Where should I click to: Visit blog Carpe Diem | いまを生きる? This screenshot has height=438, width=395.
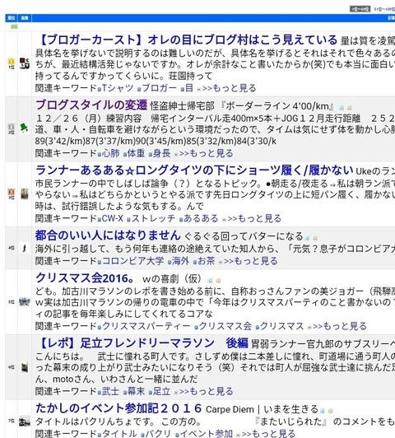[262, 409]
